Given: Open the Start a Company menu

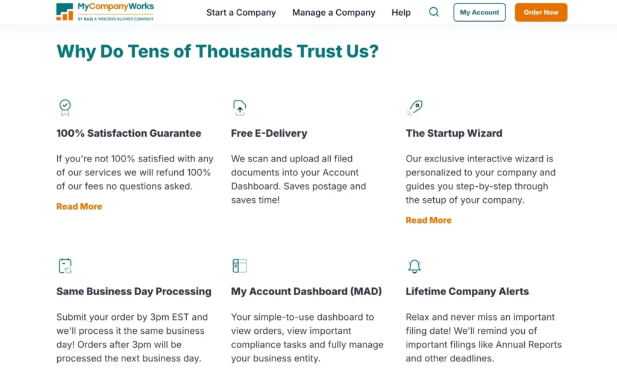Looking at the screenshot, I should (240, 12).
